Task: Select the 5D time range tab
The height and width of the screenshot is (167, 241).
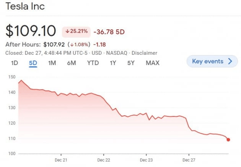Action: tap(33, 63)
